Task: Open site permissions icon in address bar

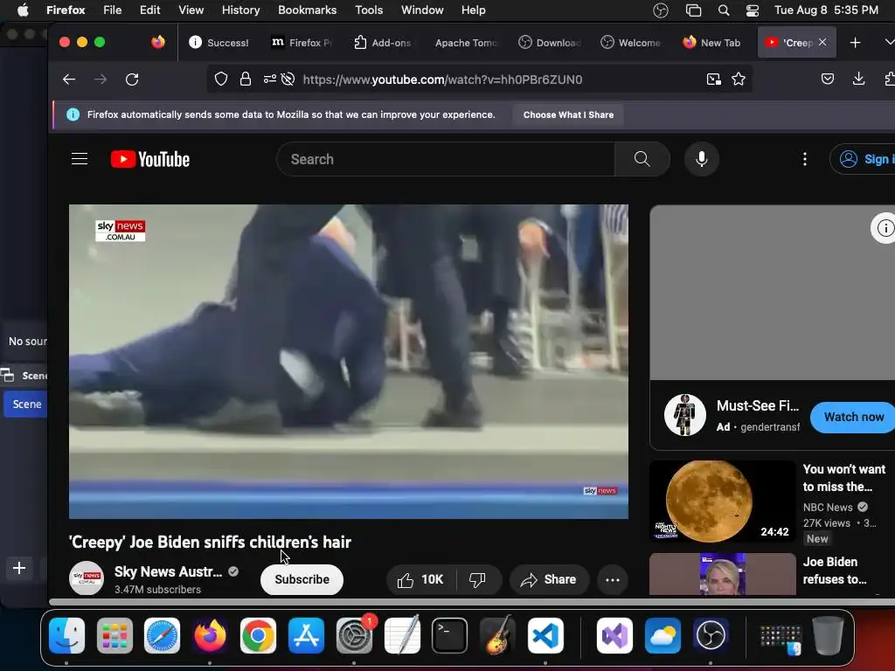Action: [x=269, y=80]
